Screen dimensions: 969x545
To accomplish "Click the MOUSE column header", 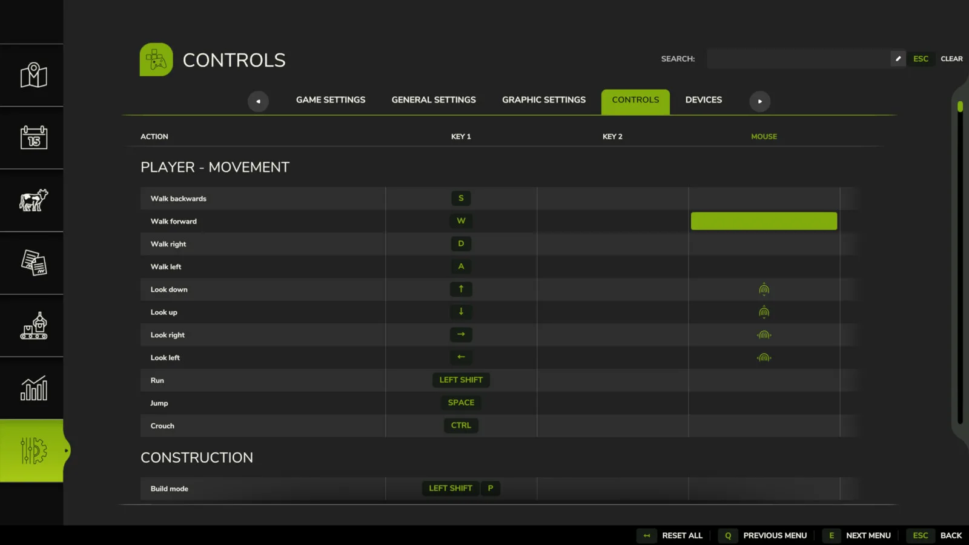I will (x=764, y=136).
